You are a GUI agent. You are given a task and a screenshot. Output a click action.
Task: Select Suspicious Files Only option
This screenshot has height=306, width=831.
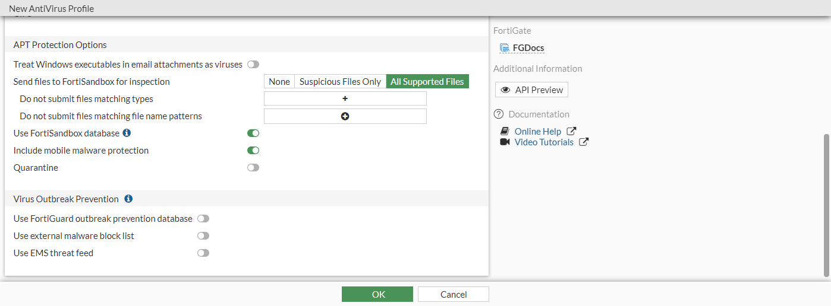[340, 82]
